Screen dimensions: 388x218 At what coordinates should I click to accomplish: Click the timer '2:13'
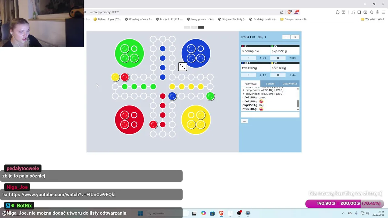[x=263, y=75]
